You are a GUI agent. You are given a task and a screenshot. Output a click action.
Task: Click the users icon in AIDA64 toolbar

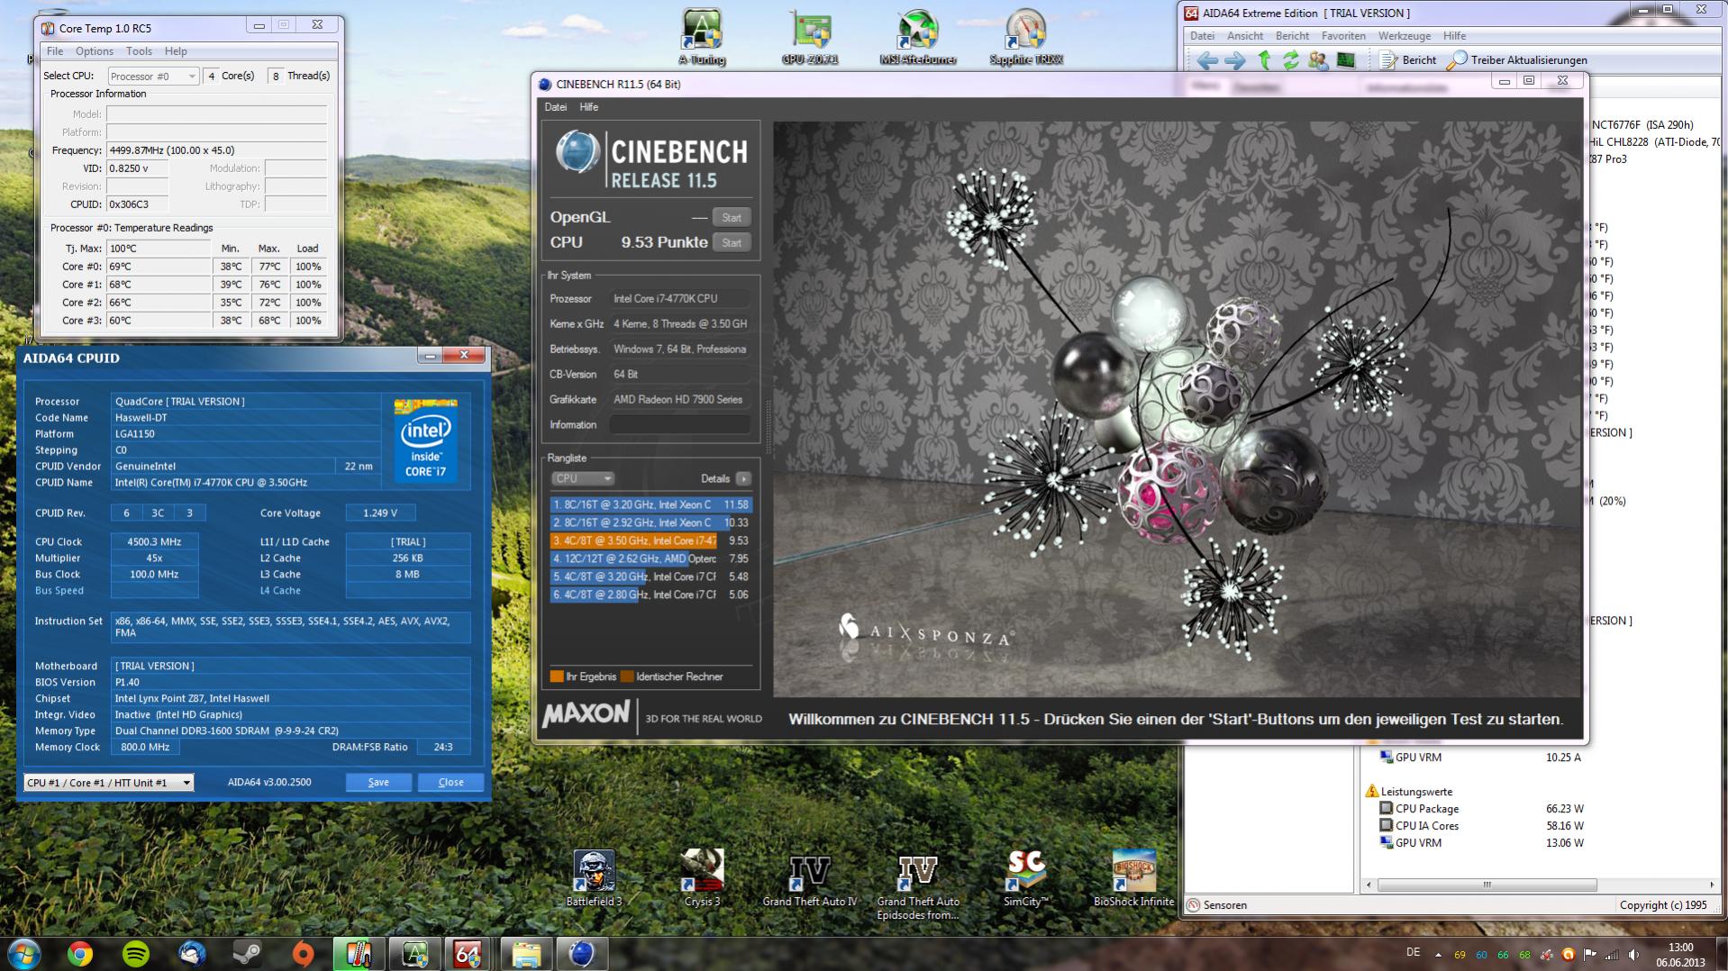[1318, 60]
